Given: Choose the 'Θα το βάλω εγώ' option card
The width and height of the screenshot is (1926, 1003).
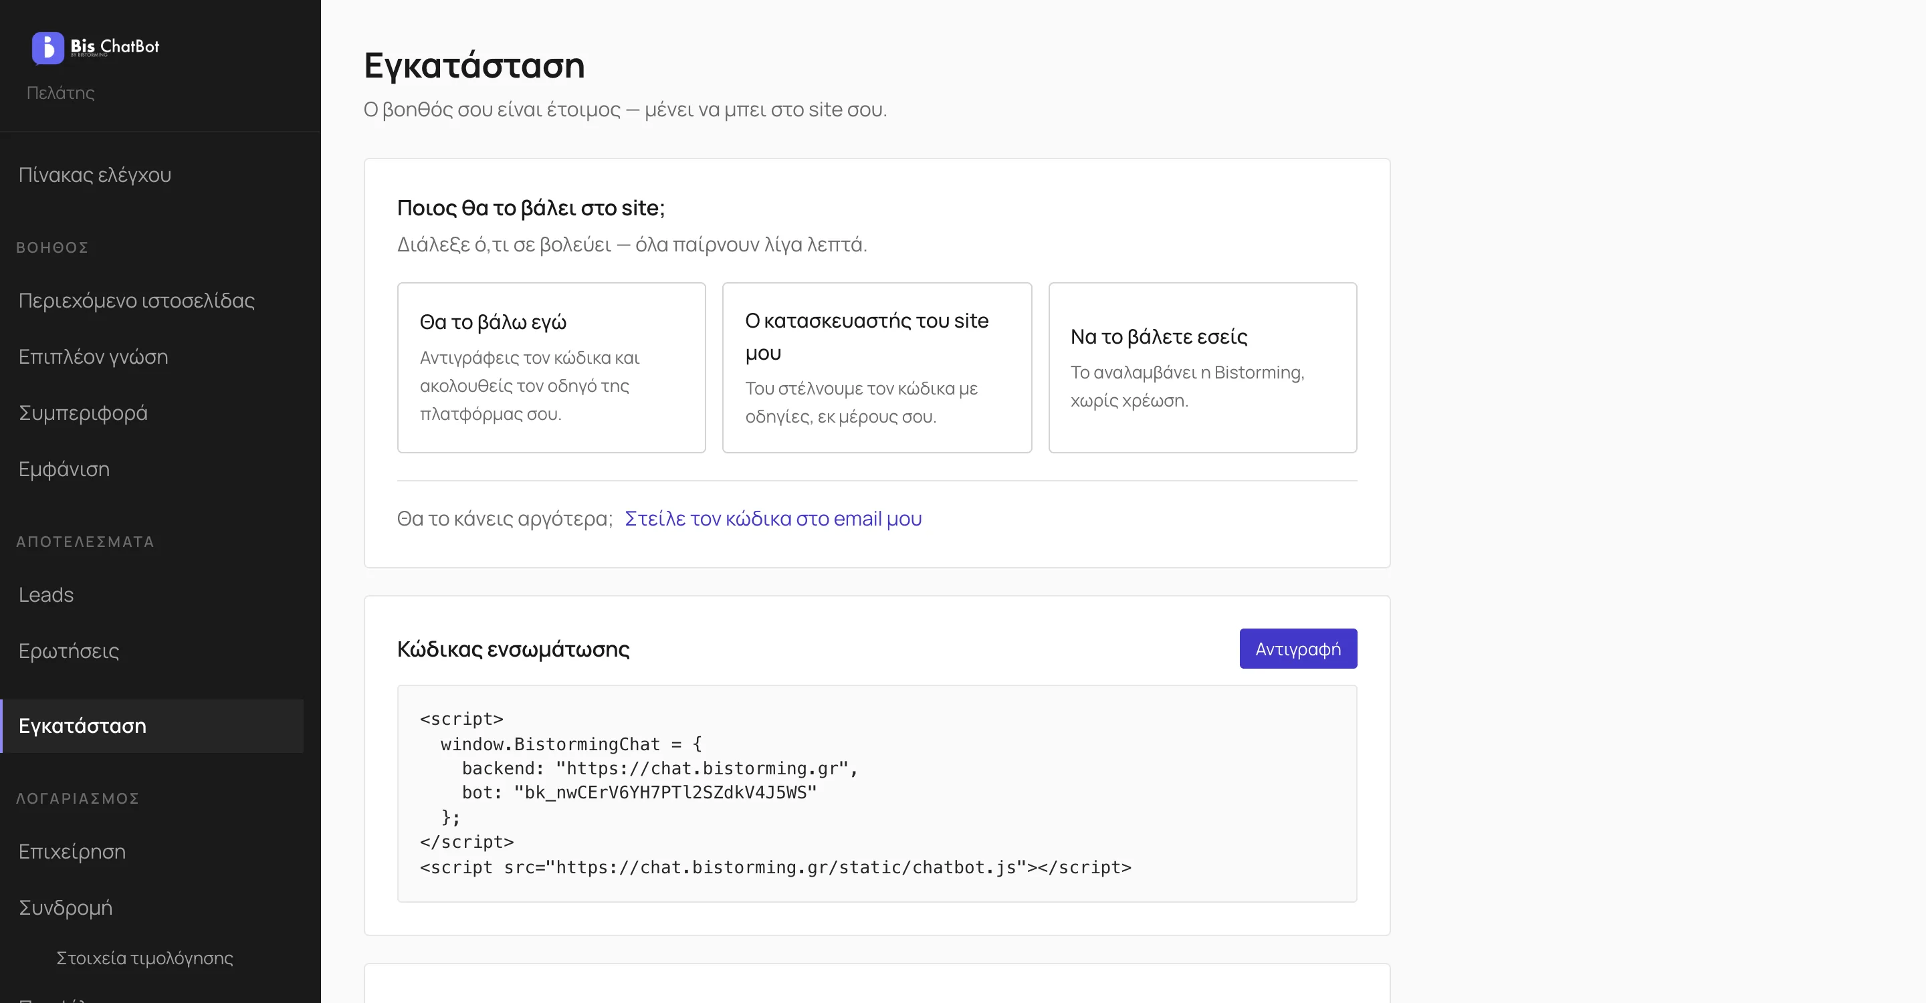Looking at the screenshot, I should pos(552,368).
